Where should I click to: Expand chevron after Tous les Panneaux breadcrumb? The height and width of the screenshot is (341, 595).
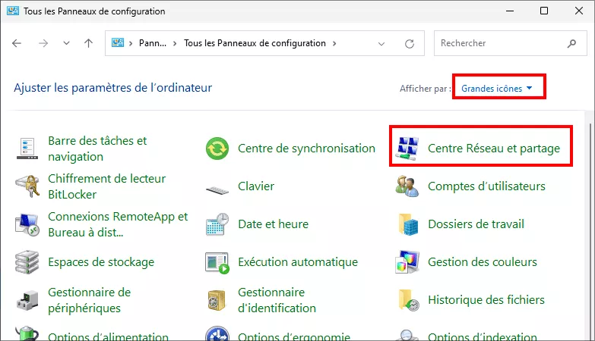coord(334,43)
